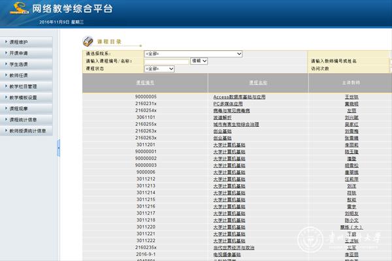
Task: Select 教师任课 in sidebar
Action: click(20, 75)
